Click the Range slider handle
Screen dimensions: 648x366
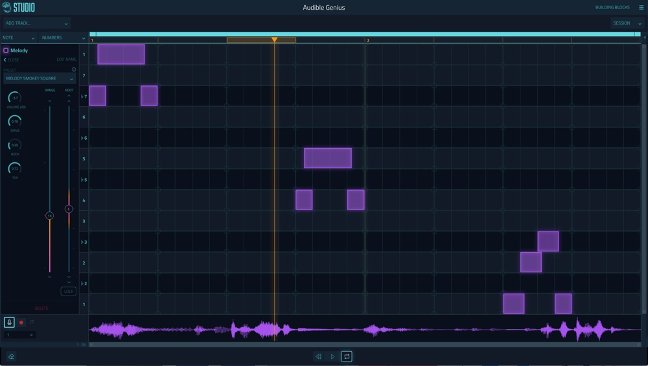point(49,215)
